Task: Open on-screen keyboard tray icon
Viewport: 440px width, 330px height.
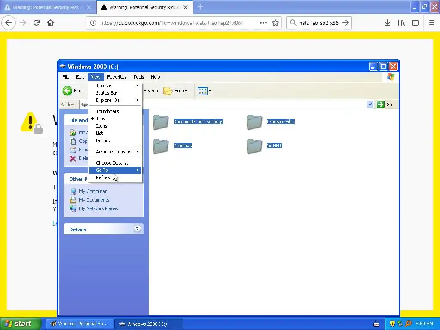Action: point(376,324)
